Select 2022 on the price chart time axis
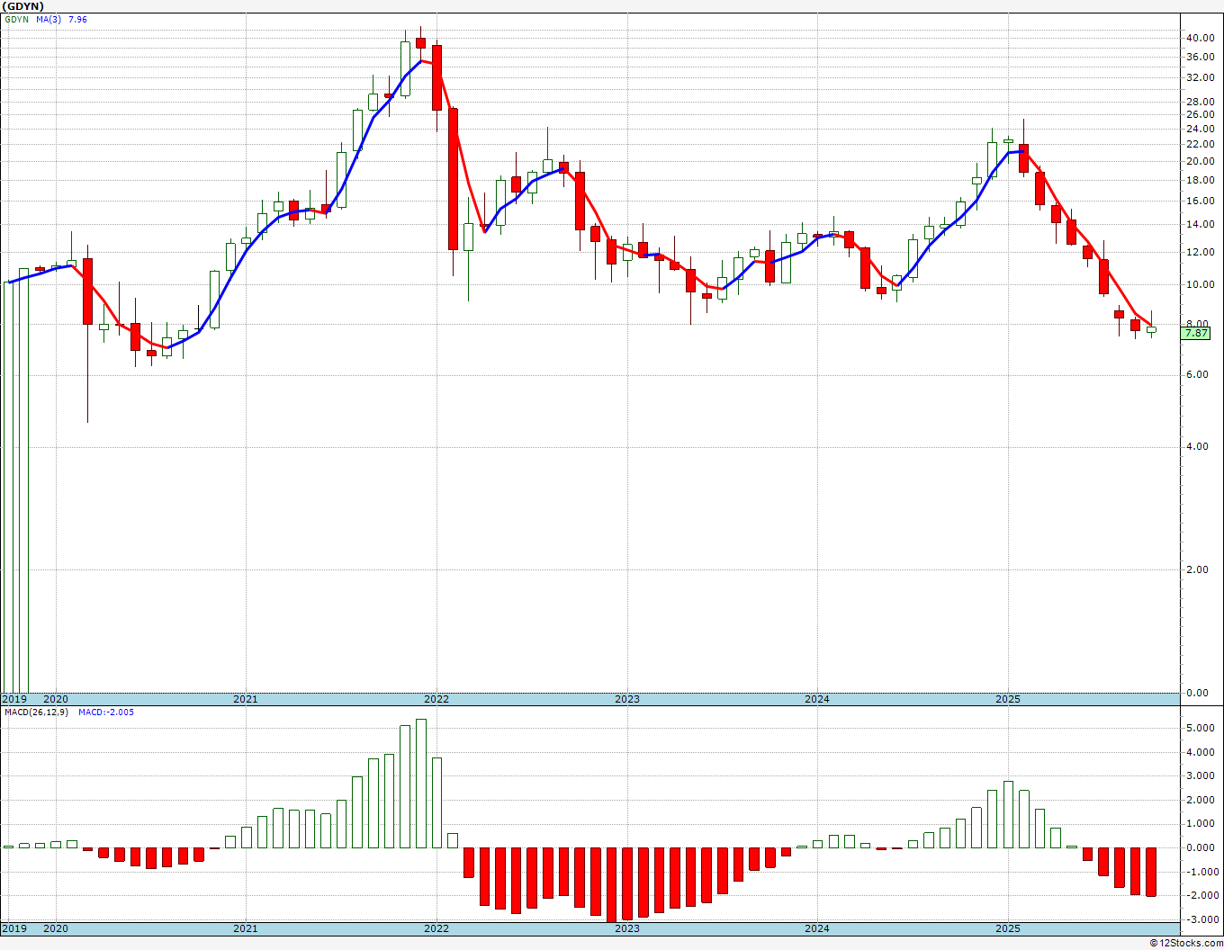This screenshot has height=950, width=1224. (436, 699)
